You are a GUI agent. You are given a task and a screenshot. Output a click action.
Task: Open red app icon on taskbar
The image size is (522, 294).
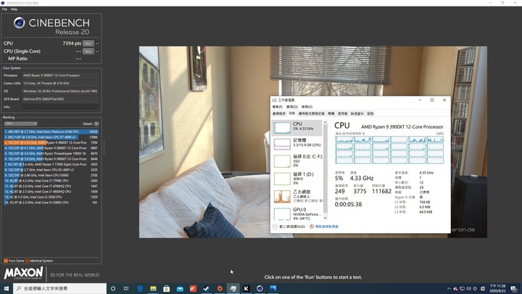193,288
